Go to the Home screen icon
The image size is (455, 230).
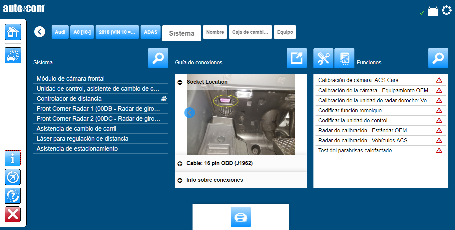point(13,32)
